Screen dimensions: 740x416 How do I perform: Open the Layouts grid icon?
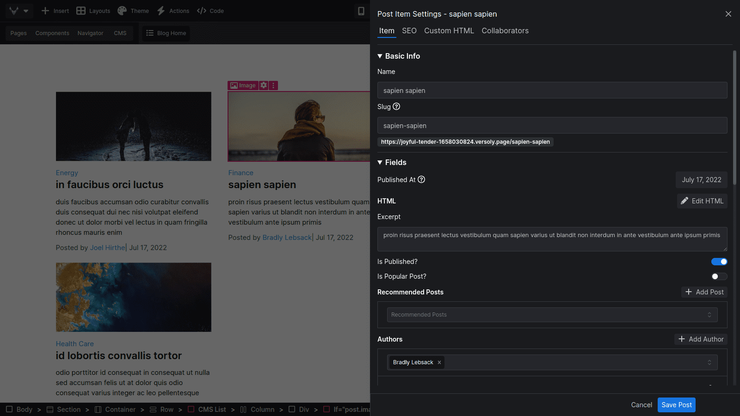pos(81,11)
